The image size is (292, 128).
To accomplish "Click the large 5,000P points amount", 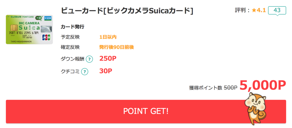I will (x=263, y=86).
